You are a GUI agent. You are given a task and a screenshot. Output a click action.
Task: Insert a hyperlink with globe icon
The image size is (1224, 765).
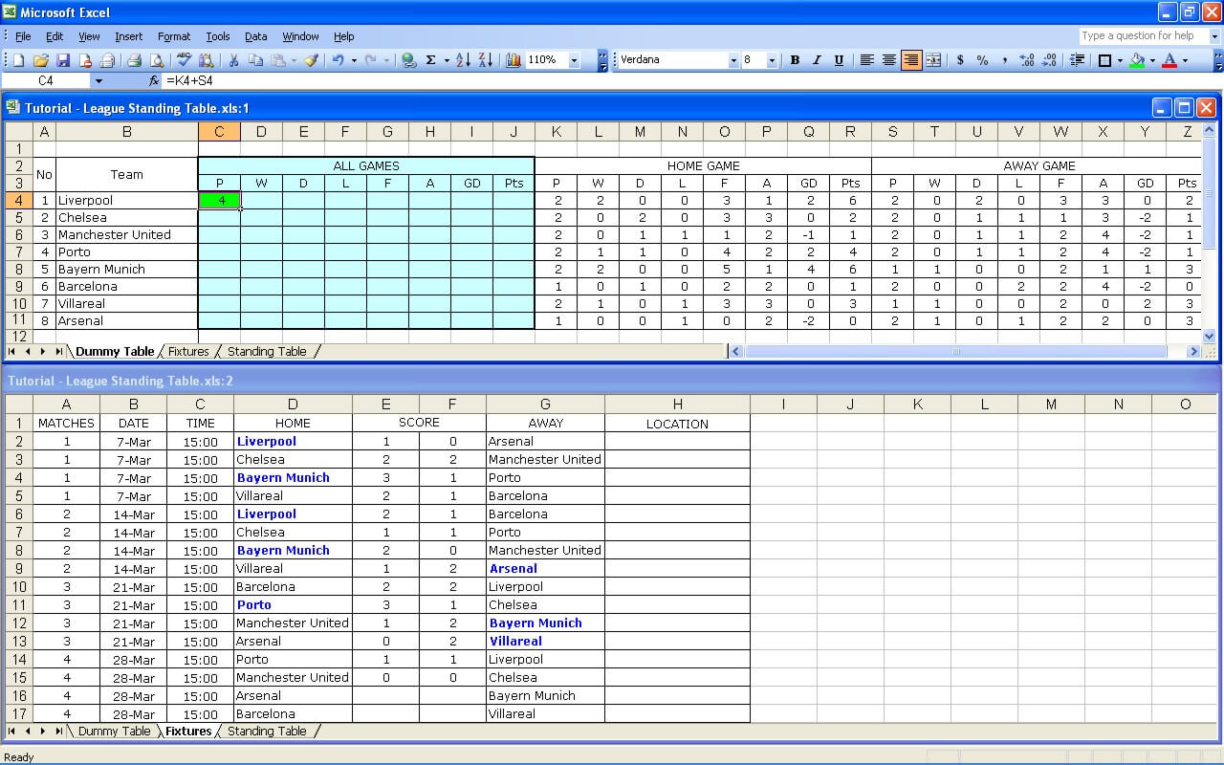[409, 60]
